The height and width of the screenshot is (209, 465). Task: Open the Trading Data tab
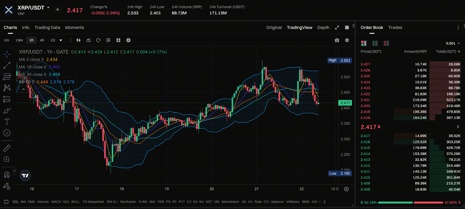pyautogui.click(x=47, y=28)
